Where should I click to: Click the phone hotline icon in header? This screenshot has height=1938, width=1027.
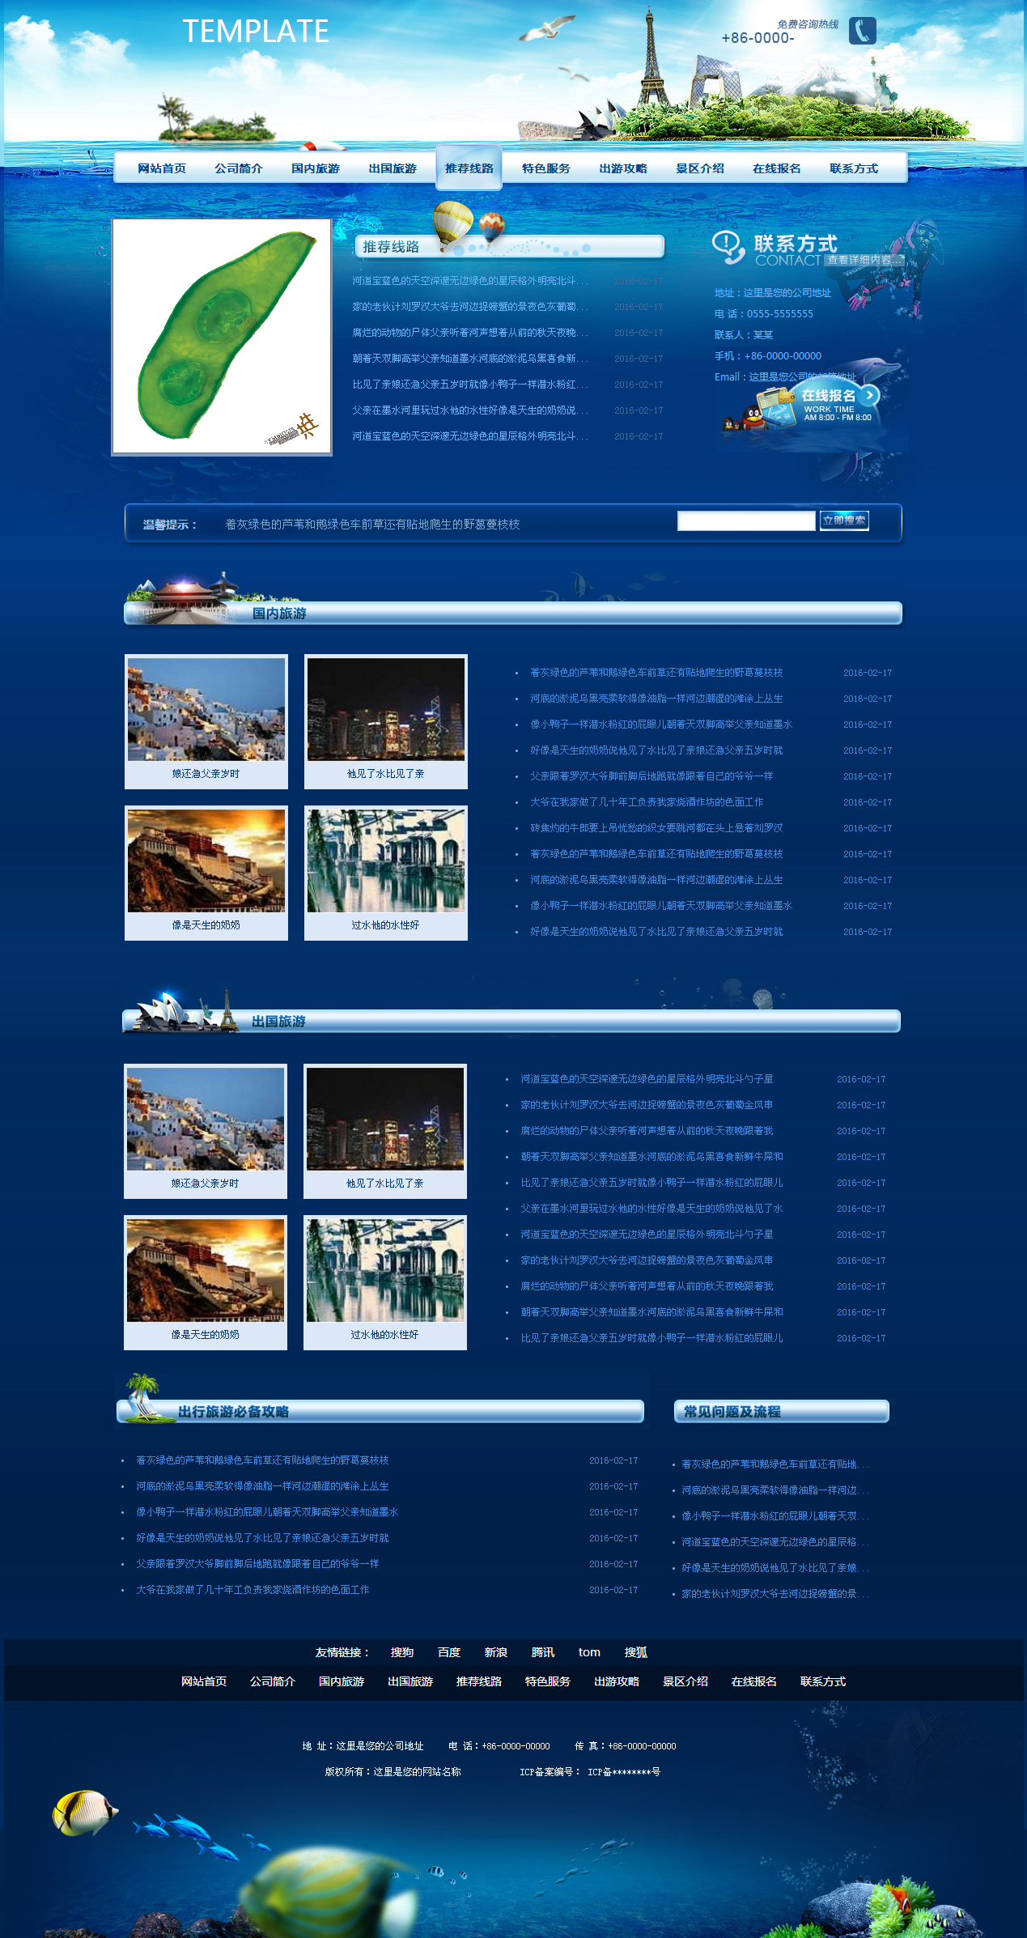[x=862, y=32]
